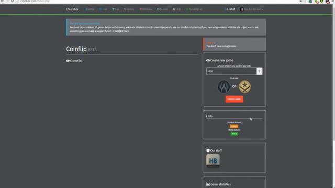Open the Deposit nav item
Image resolution: width=335 pixels, height=188 pixels.
click(x=162, y=9)
